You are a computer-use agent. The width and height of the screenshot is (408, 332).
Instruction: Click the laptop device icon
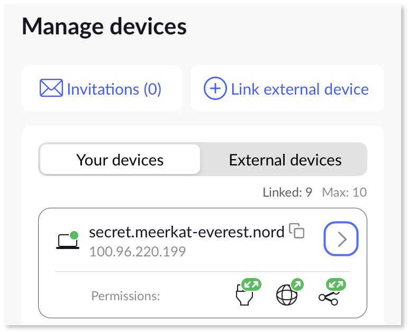pos(67,241)
